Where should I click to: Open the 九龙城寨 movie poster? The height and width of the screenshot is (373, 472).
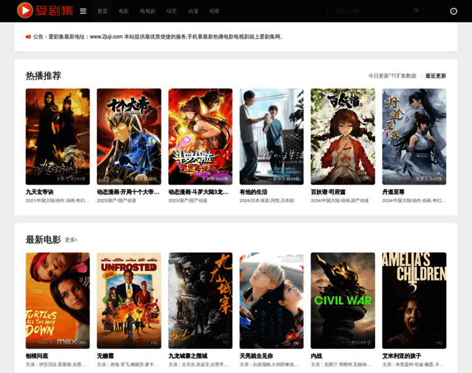tap(200, 301)
